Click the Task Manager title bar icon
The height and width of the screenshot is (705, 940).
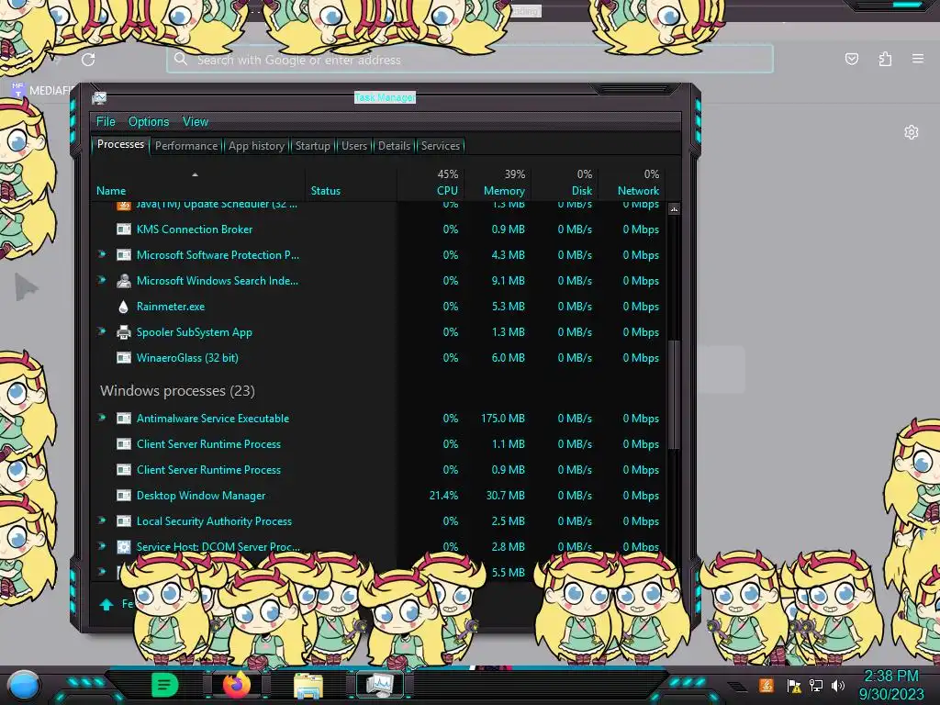99,97
